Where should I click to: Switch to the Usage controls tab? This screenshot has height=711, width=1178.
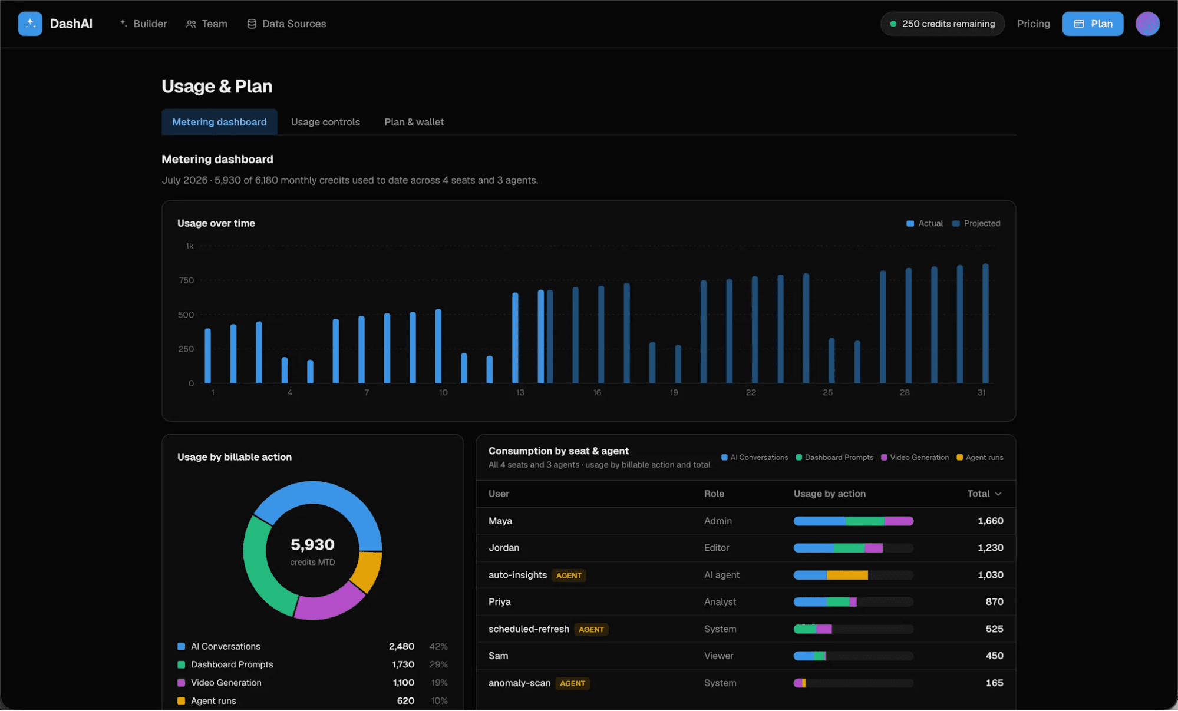pos(325,122)
